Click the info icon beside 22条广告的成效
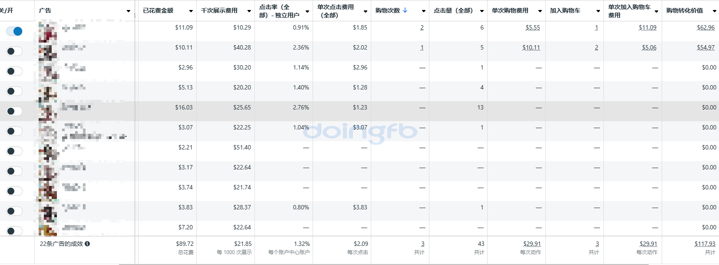Screen dimensions: 719x265 [x=87, y=244]
